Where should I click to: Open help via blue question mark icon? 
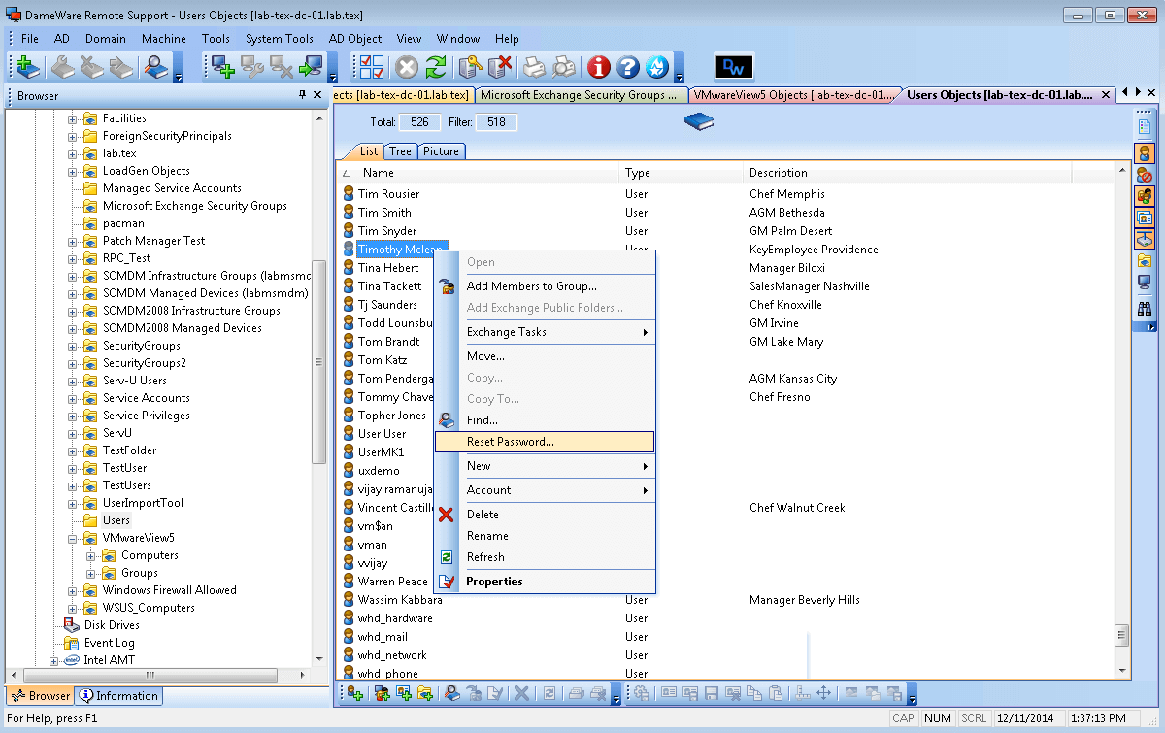click(x=628, y=67)
